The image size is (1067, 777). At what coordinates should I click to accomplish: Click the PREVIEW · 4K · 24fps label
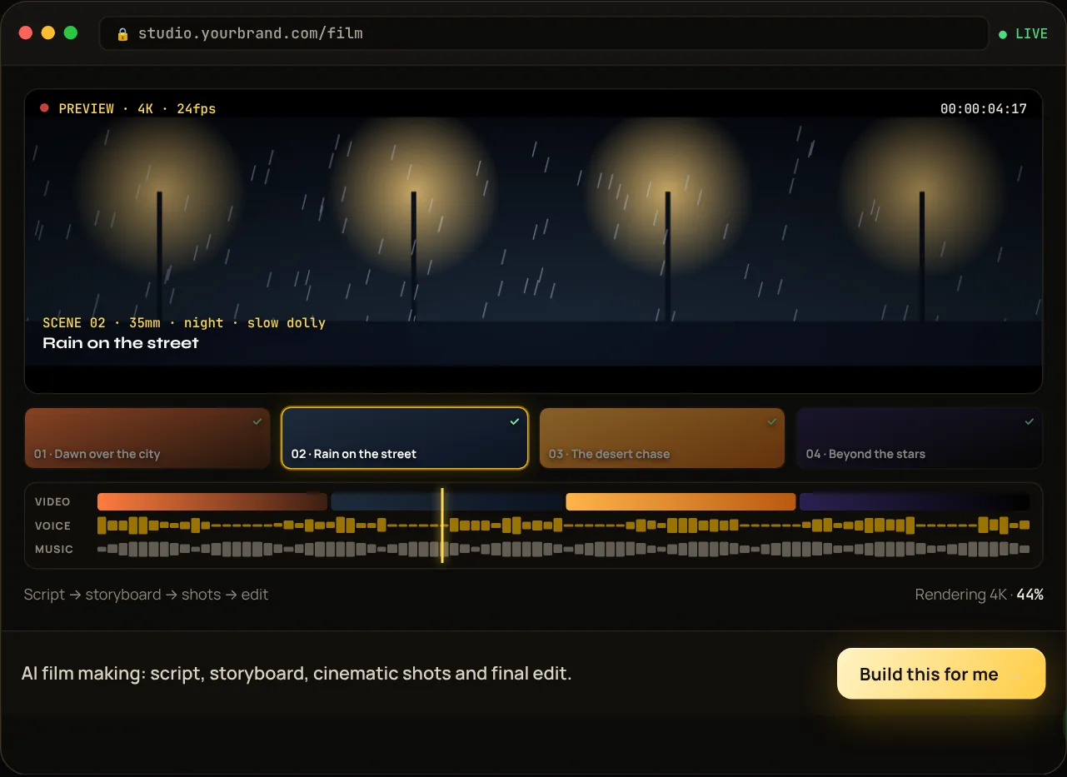137,108
